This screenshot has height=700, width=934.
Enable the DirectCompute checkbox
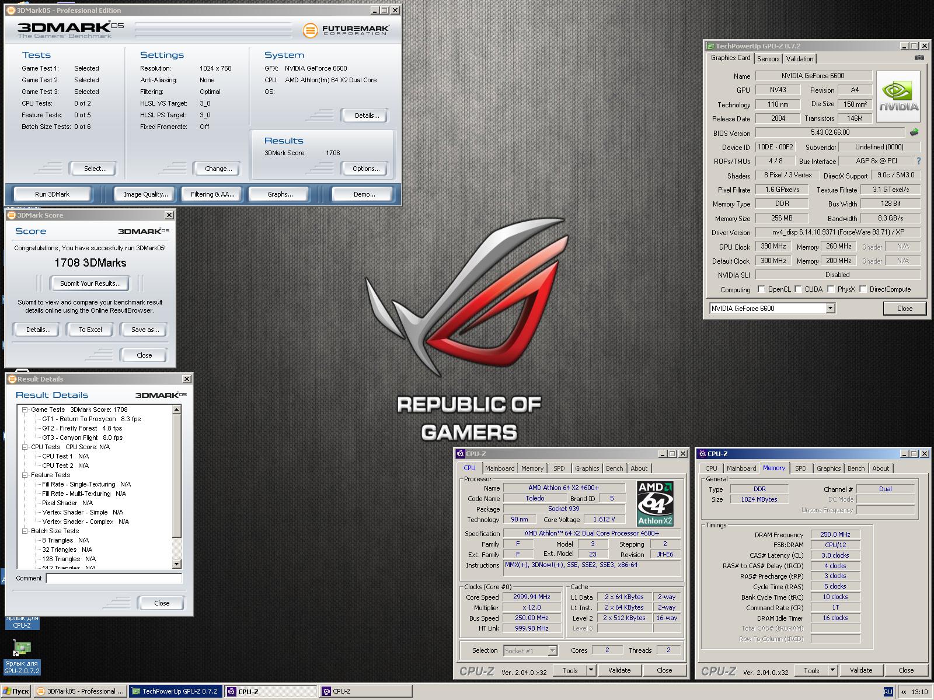click(x=863, y=289)
